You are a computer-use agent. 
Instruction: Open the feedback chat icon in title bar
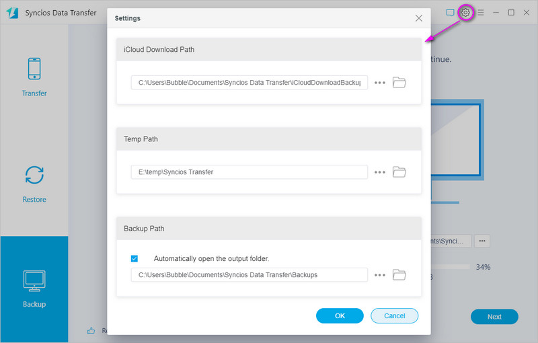(450, 13)
